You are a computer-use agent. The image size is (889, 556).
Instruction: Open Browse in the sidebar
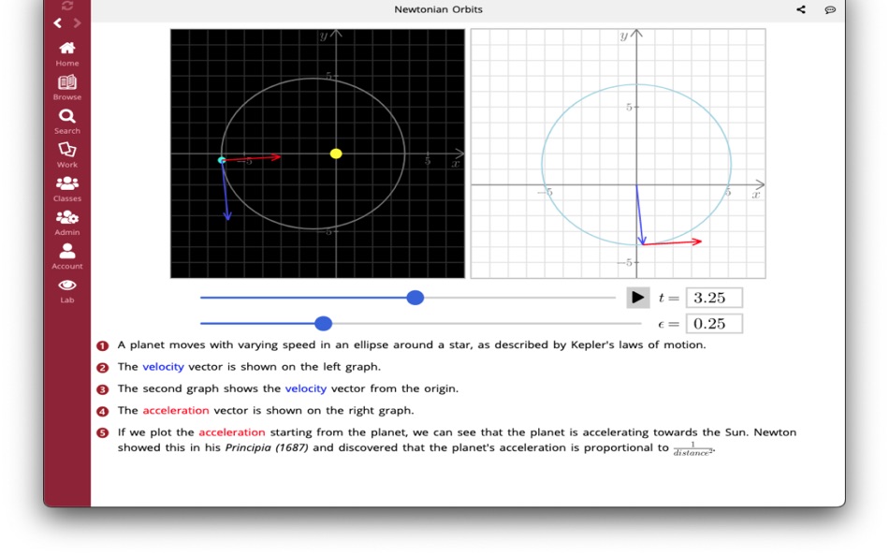point(66,88)
